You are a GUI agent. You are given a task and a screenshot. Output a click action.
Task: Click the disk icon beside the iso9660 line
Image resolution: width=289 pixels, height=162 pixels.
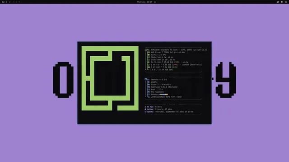coord(149,65)
